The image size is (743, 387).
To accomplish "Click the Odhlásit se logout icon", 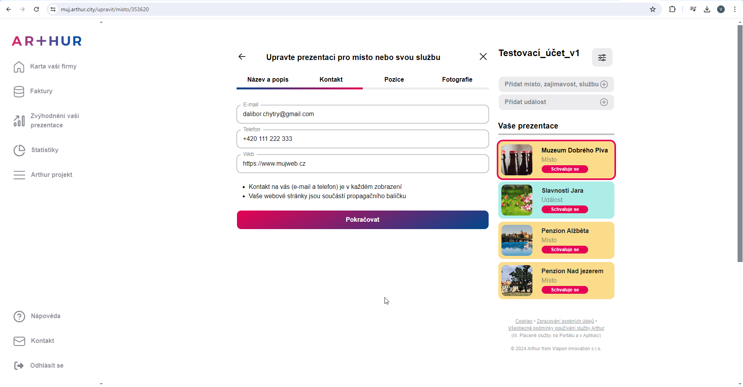I will 19,366.
